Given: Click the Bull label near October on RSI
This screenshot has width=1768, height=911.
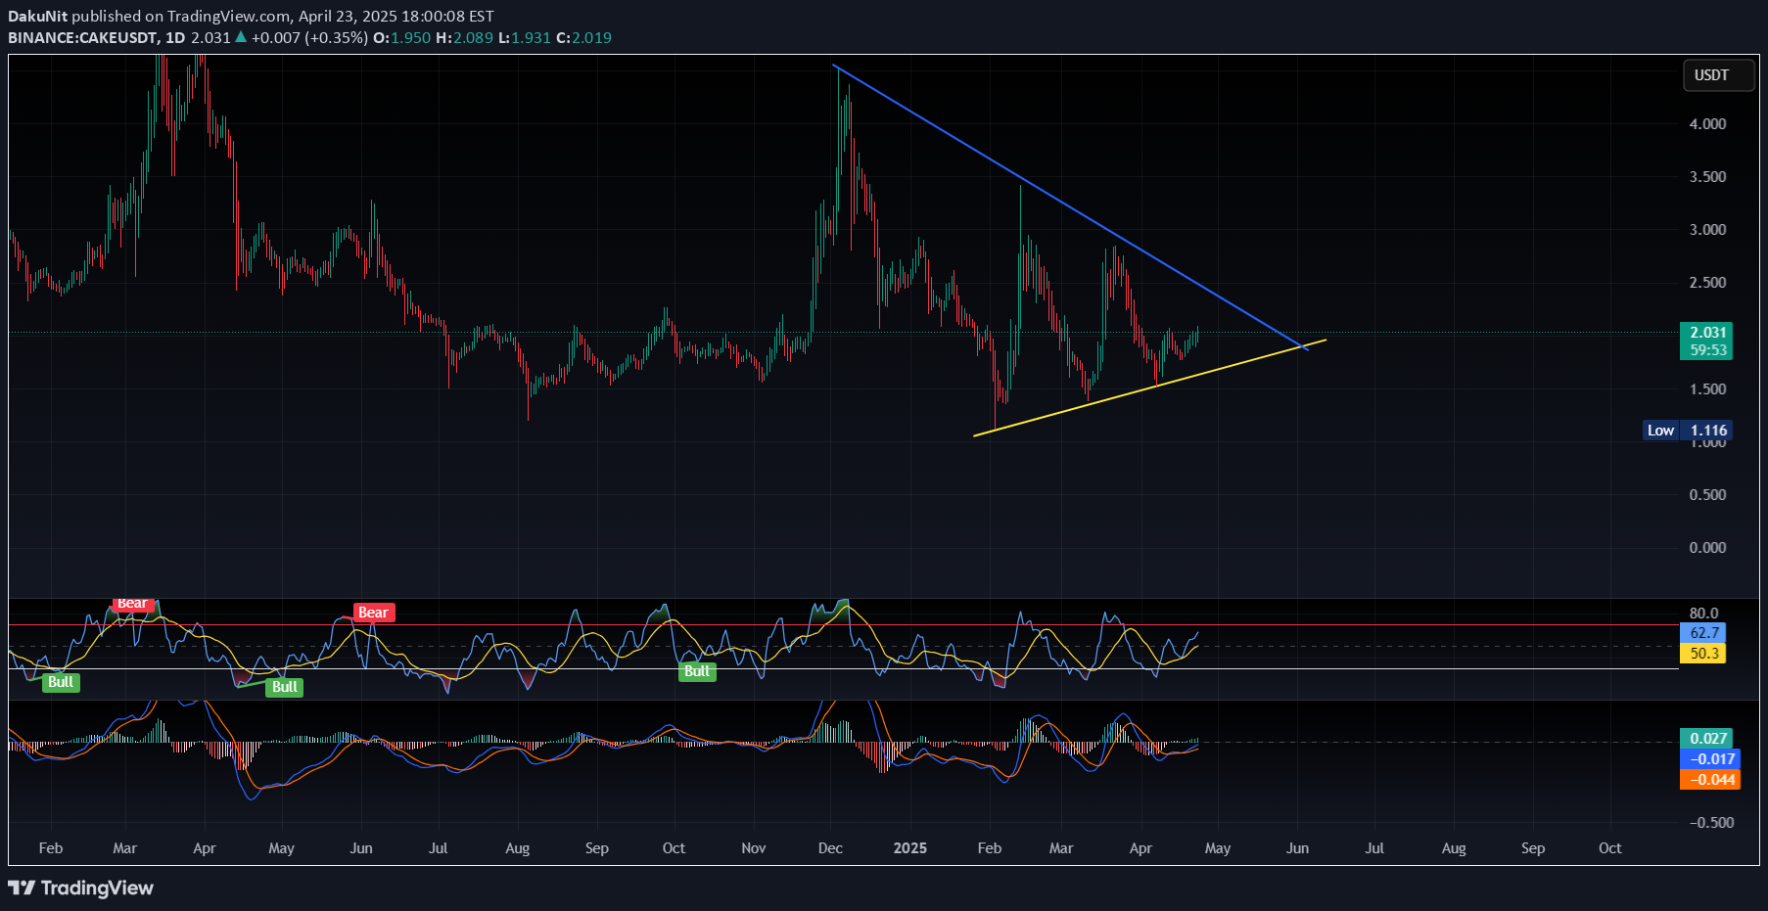Looking at the screenshot, I should click(x=697, y=671).
